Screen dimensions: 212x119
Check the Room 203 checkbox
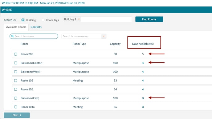pos(15,54)
